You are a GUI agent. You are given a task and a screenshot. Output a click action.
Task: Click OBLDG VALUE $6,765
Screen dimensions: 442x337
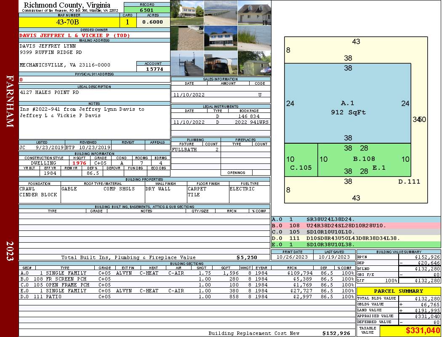[x=430, y=304]
